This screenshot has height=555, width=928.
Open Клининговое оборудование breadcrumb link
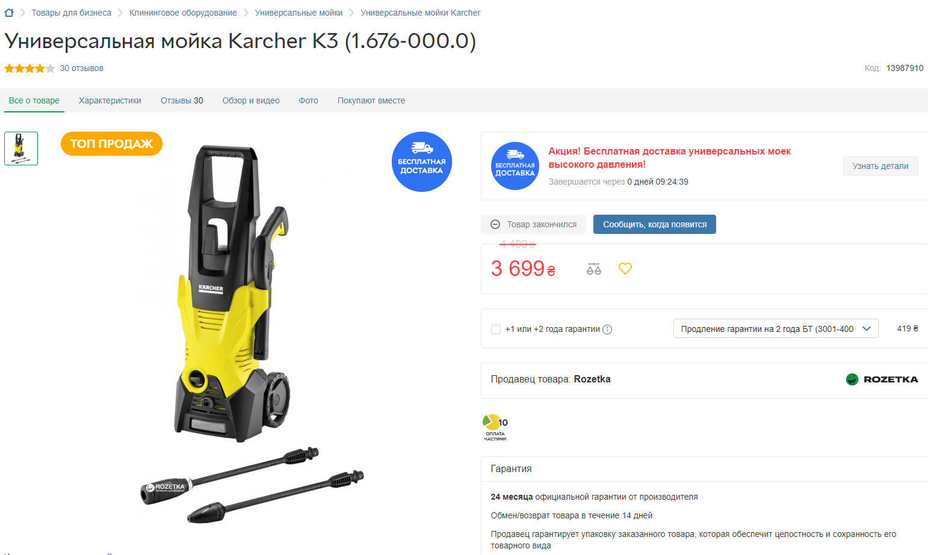183,13
